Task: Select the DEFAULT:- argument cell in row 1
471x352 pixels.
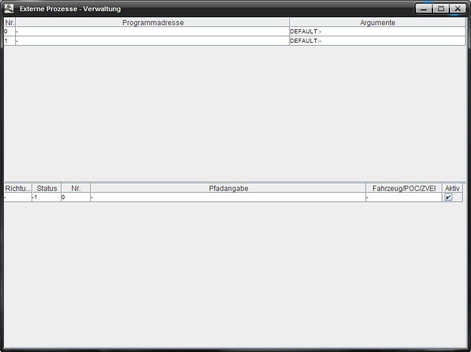Action: 377,41
